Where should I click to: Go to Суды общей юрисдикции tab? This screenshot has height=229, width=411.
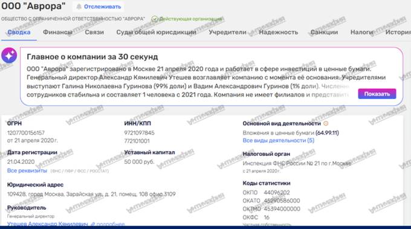coord(156,32)
